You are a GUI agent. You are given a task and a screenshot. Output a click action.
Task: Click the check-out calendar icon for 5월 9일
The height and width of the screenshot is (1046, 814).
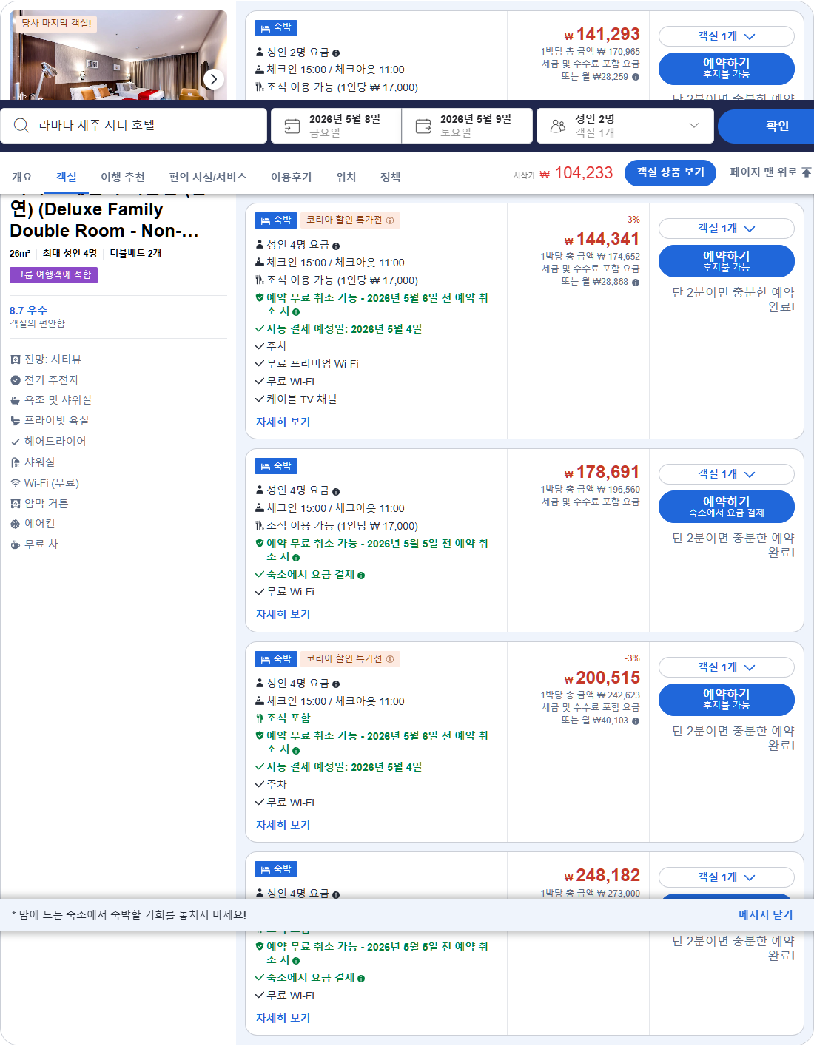point(423,126)
